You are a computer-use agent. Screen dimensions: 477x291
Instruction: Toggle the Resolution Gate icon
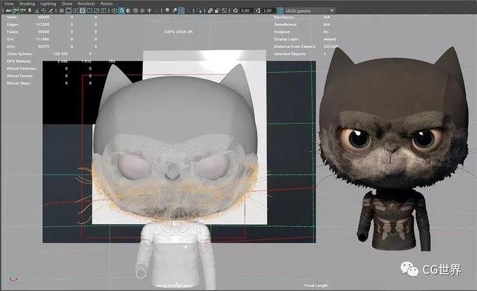(76, 11)
